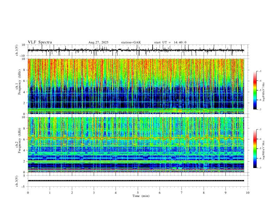
Task: Click the ch.2 PSD color scale bar
Action: pos(255,149)
